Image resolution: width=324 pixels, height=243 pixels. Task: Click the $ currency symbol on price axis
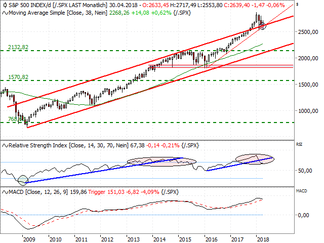(x=297, y=4)
